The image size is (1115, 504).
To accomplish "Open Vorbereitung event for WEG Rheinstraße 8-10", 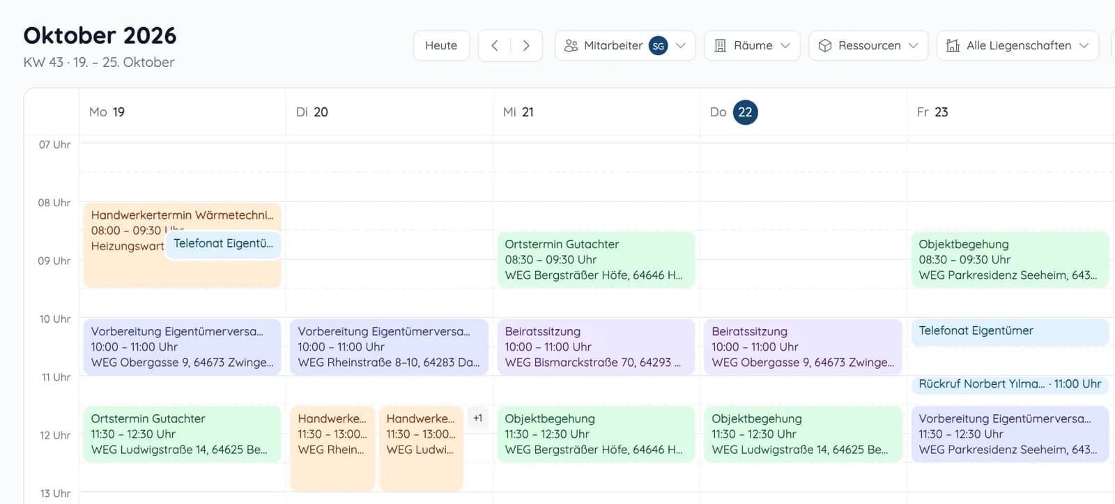I will click(x=389, y=346).
